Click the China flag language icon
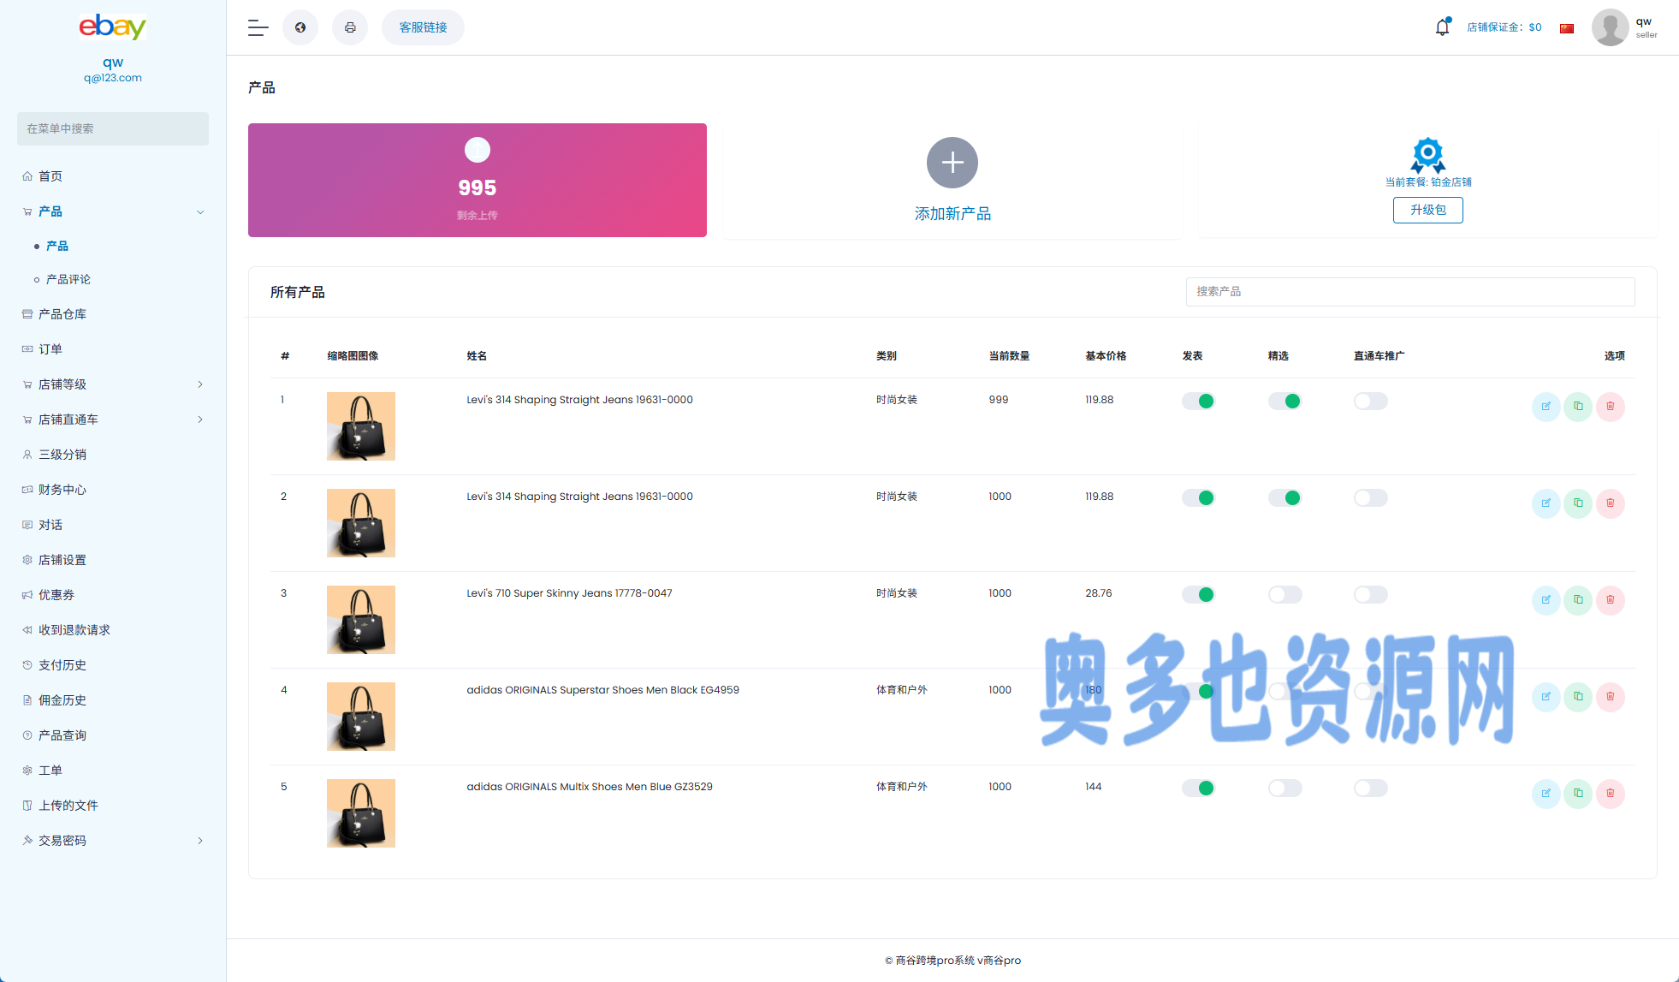The height and width of the screenshot is (982, 1679). pos(1567,28)
